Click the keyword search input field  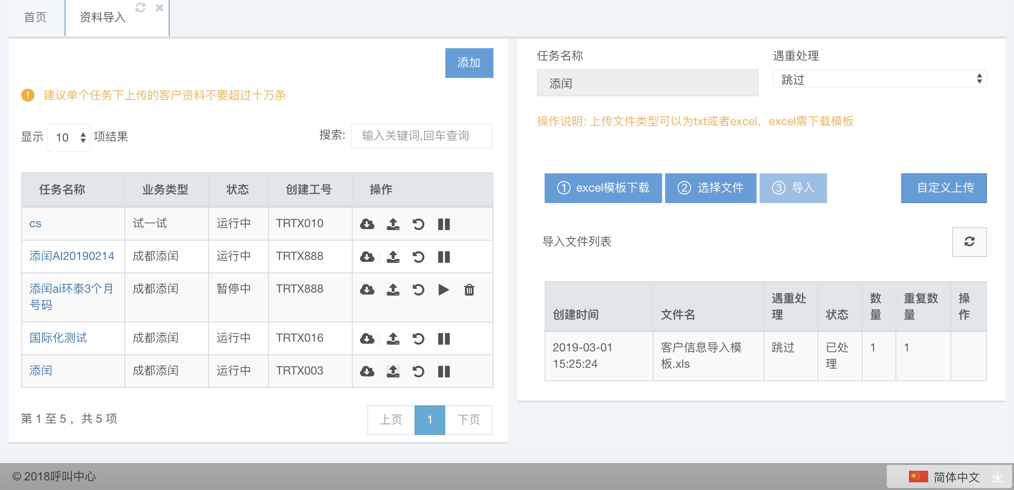(x=421, y=136)
